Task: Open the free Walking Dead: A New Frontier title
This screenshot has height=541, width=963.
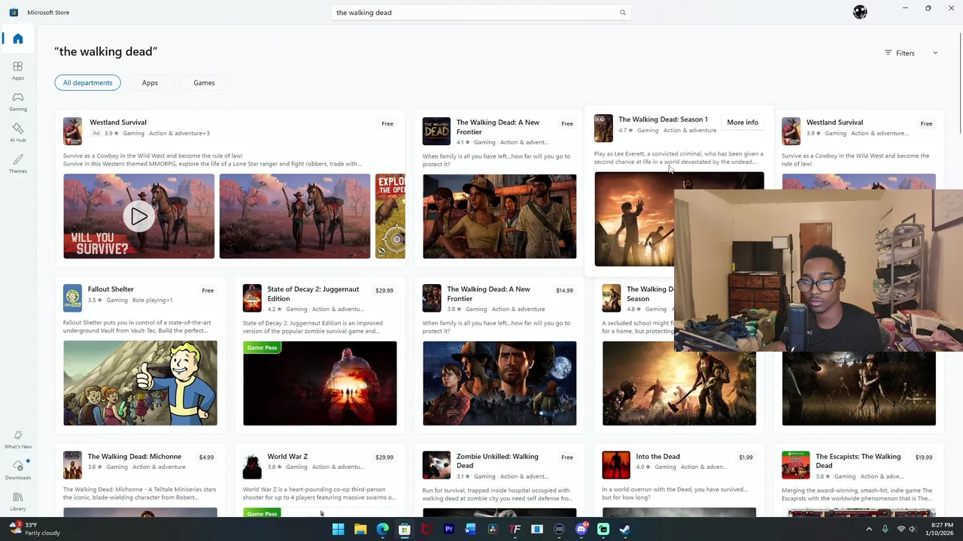Action: [498, 127]
